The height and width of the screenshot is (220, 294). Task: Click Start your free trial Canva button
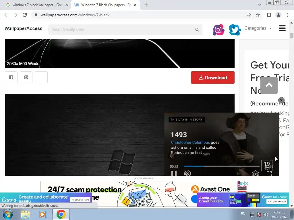tap(276, 201)
